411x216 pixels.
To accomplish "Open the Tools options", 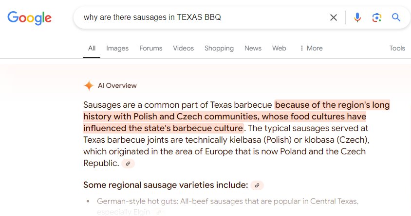I will [x=397, y=48].
